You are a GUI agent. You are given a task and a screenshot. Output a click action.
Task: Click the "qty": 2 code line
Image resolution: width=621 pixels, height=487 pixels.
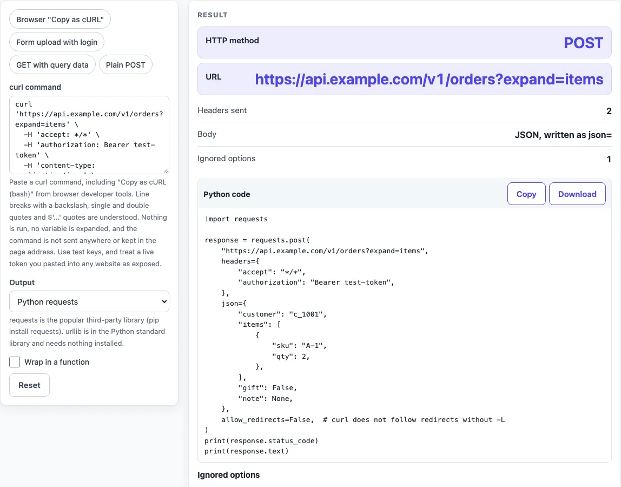(290, 356)
